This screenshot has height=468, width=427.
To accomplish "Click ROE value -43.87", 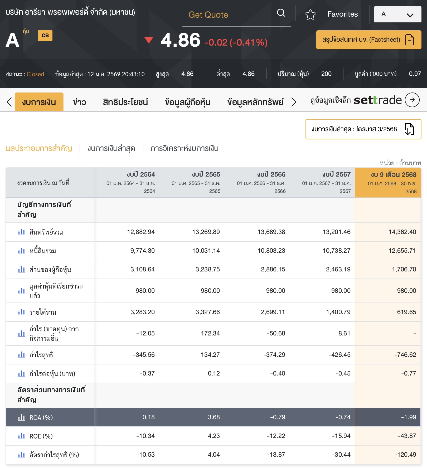I will click(x=407, y=436).
